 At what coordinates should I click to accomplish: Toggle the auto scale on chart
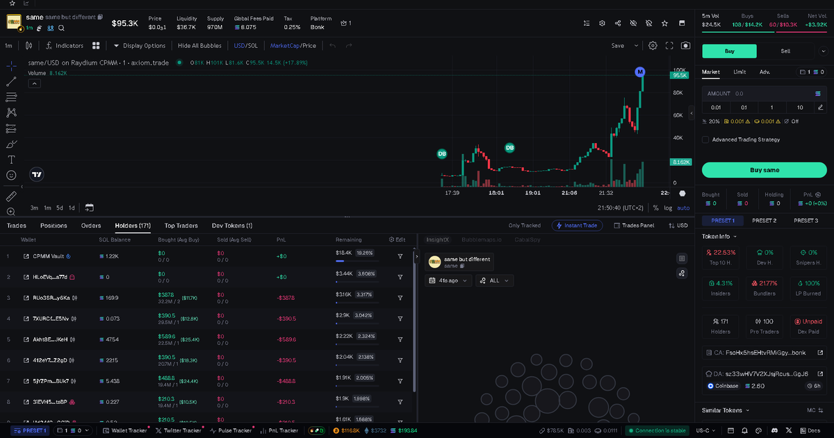tap(683, 208)
